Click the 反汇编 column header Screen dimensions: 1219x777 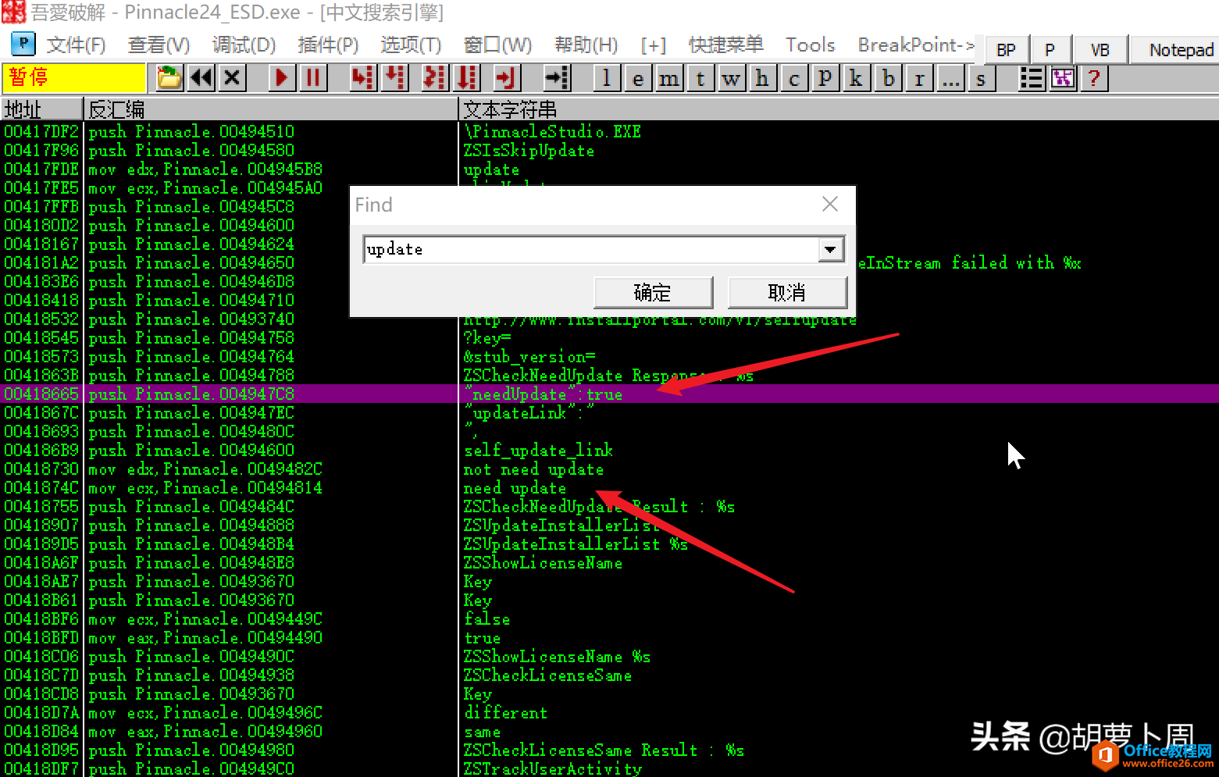point(270,109)
